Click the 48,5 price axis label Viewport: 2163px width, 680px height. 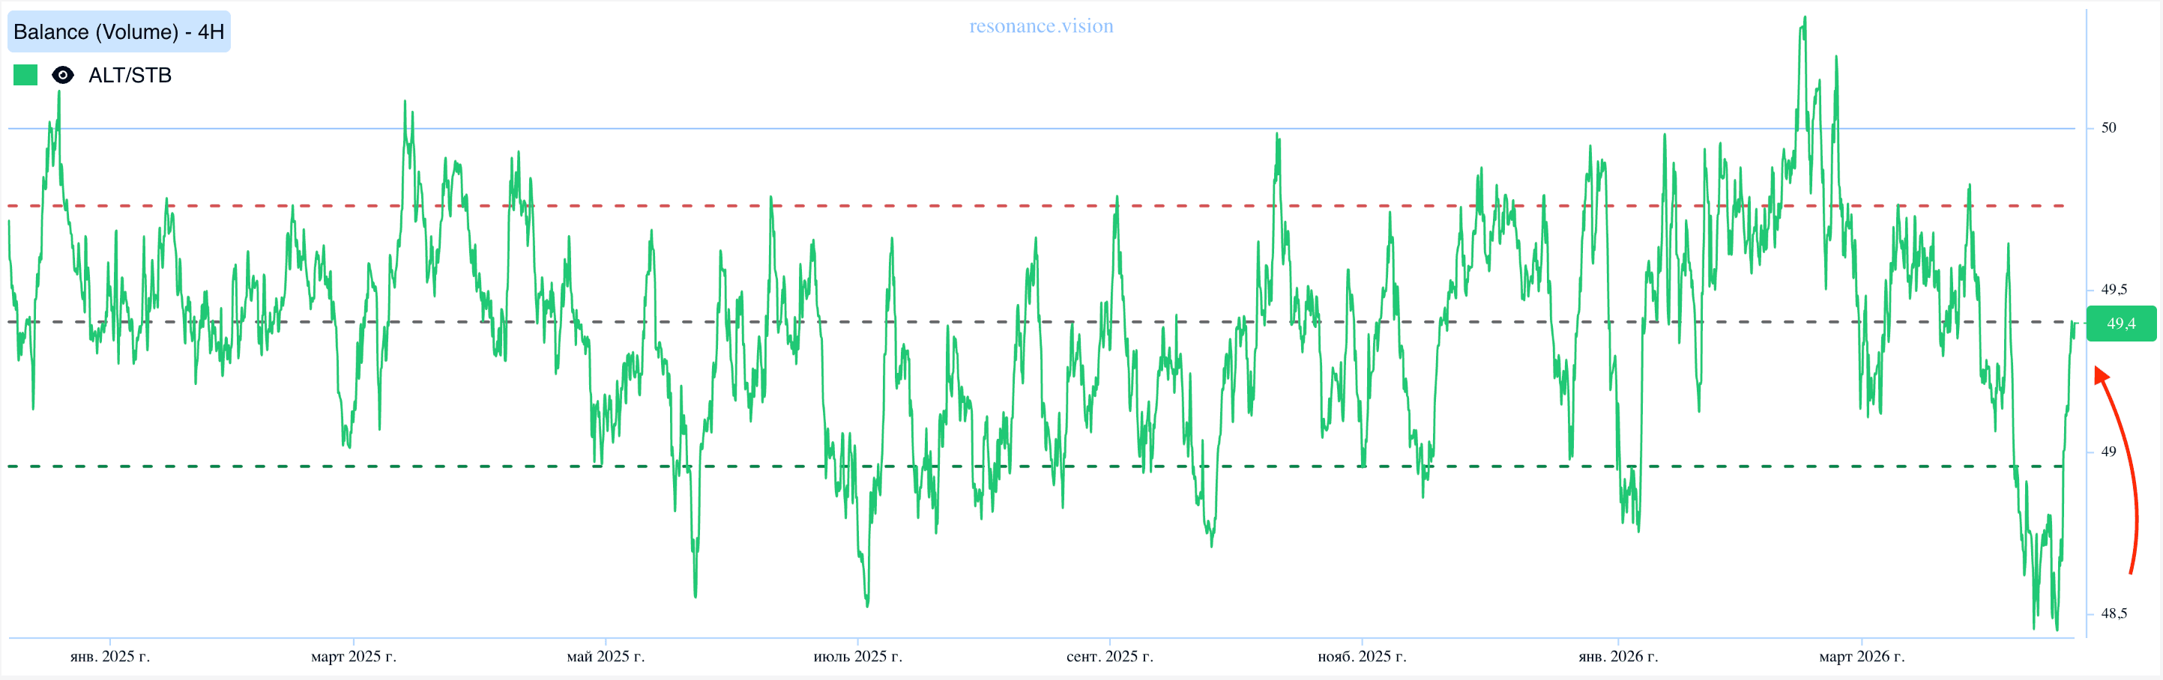click(x=2114, y=613)
